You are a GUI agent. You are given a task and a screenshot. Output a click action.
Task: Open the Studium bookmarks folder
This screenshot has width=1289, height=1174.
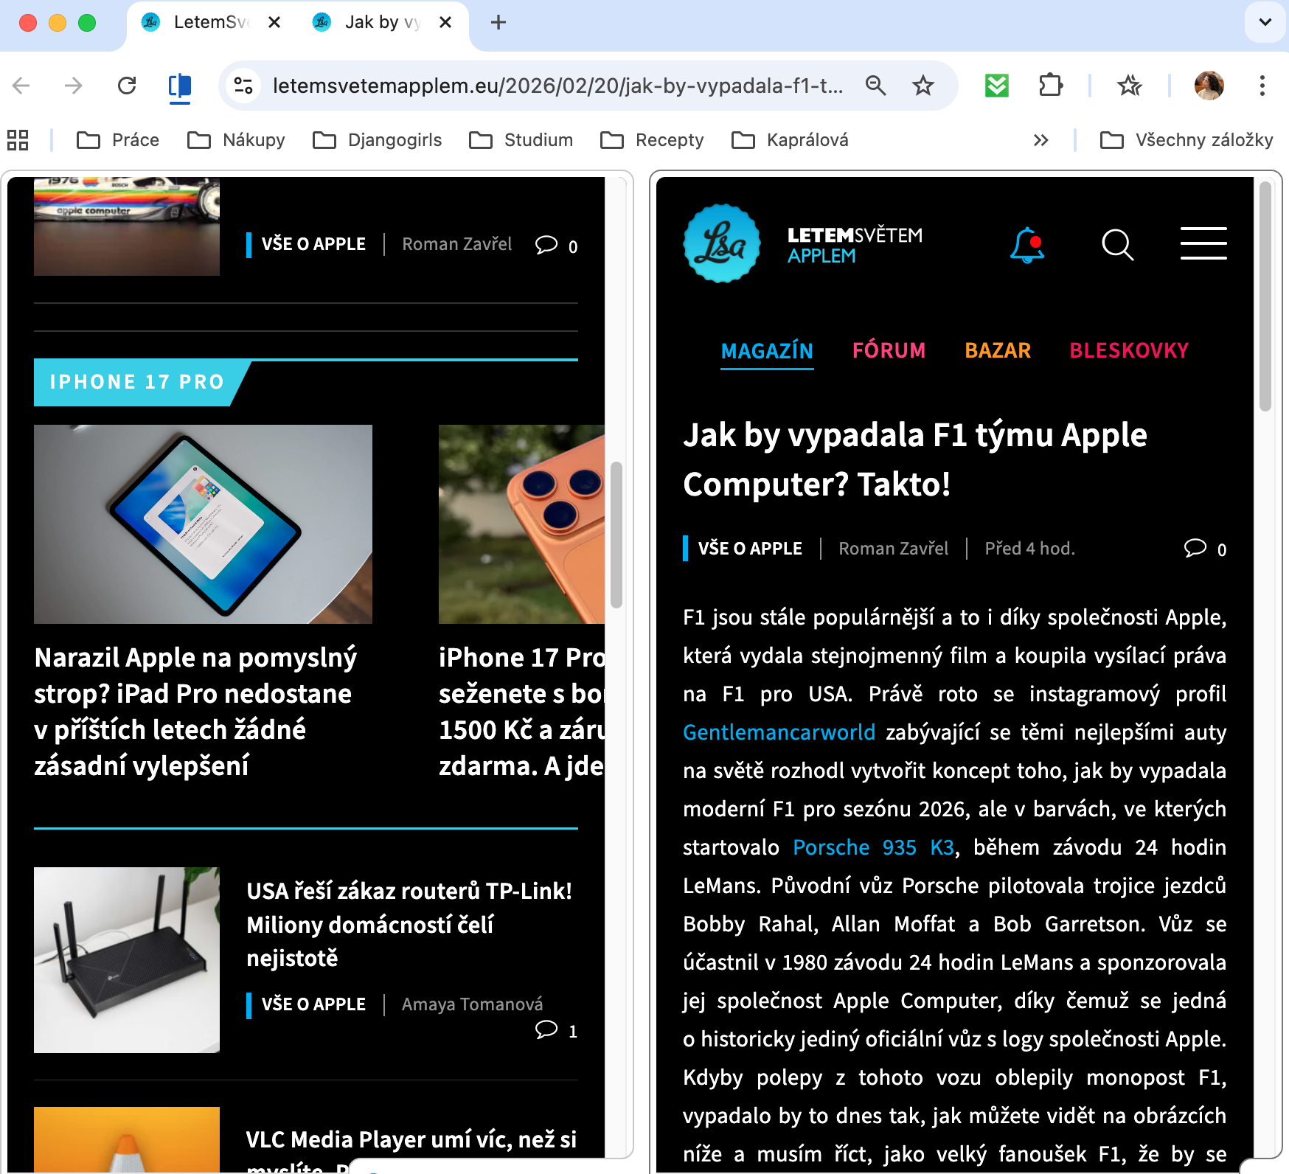(521, 140)
